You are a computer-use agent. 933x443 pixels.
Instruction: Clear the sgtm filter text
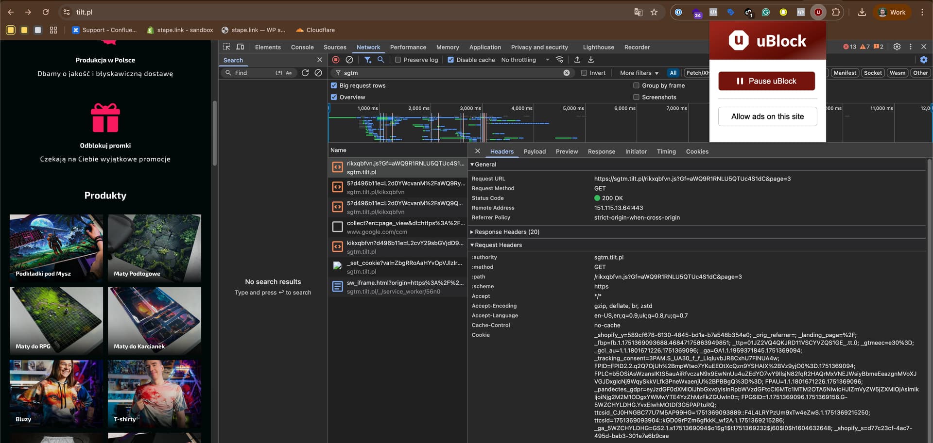567,73
